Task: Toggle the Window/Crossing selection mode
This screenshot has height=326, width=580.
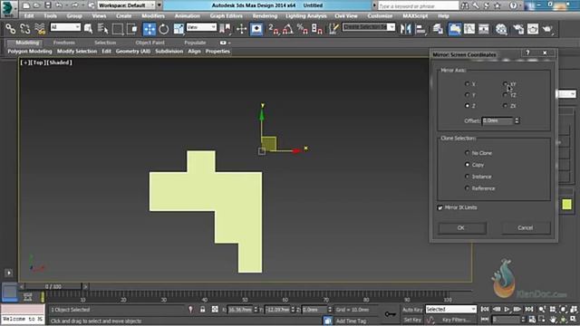Action: coord(132,29)
